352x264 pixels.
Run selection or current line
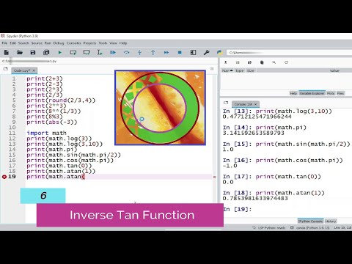pyautogui.click(x=100, y=52)
